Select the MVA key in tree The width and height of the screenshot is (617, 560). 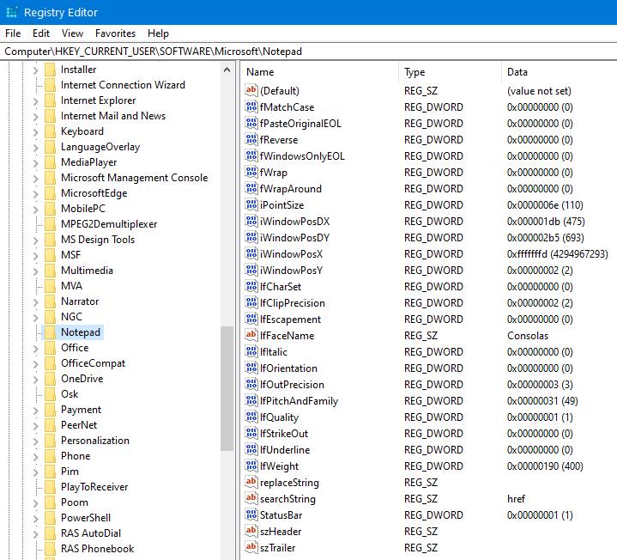71,285
